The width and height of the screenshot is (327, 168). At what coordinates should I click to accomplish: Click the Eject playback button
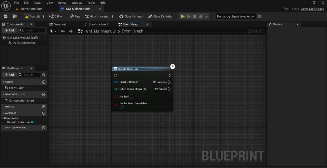(201, 16)
